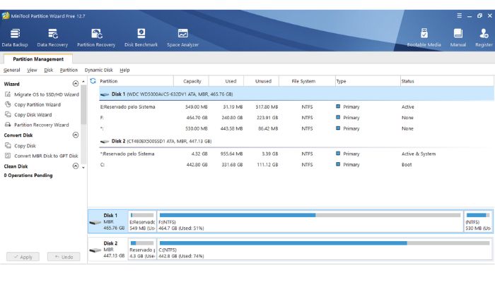Select the Disk 1 header row
Viewport: 495px width, 282px height.
pyautogui.click(x=296, y=94)
